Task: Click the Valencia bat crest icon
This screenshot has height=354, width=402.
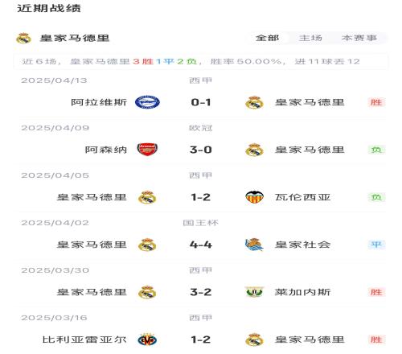Action: (x=254, y=197)
